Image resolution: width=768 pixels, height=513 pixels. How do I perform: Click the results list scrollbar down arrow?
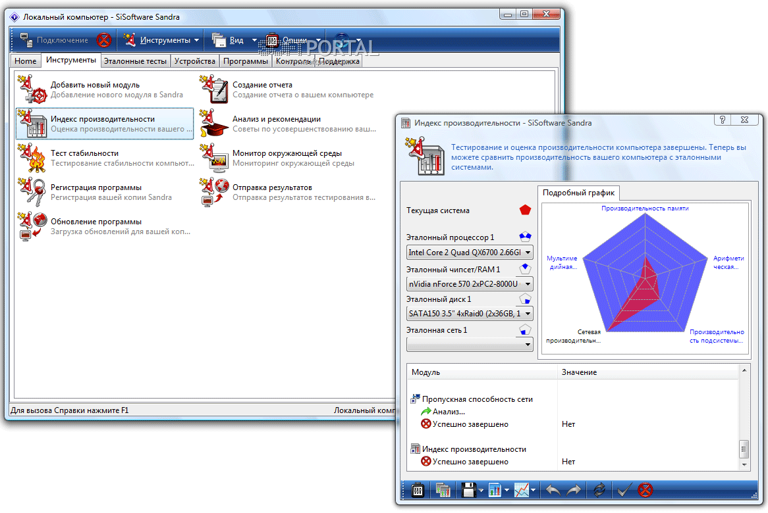(744, 465)
